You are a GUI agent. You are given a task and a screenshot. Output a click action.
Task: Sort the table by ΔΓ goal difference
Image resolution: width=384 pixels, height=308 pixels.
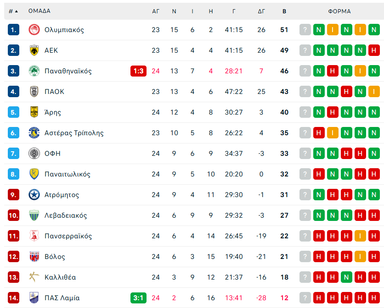261,11
